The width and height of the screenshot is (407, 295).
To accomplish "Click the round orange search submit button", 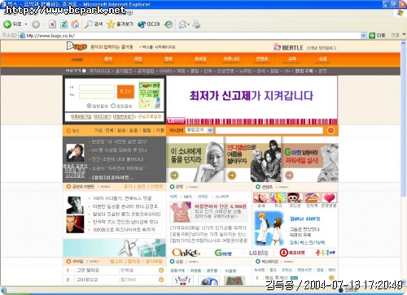I will pyautogui.click(x=330, y=130).
